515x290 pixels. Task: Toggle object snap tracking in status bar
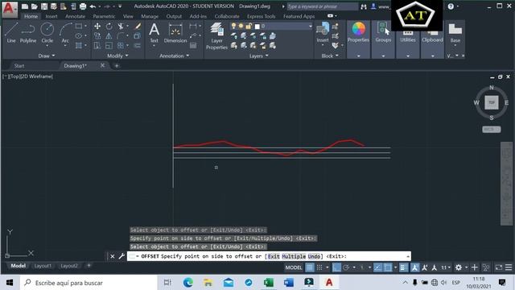click(x=377, y=267)
